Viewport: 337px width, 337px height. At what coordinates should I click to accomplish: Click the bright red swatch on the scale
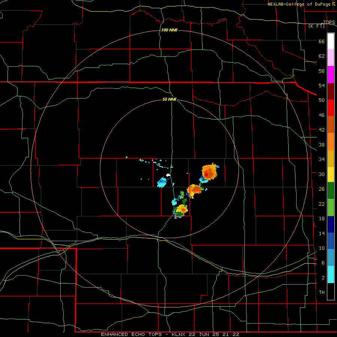pyautogui.click(x=331, y=108)
